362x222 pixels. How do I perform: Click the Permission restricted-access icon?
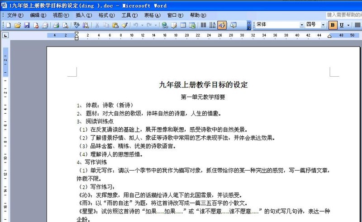point(36,25)
